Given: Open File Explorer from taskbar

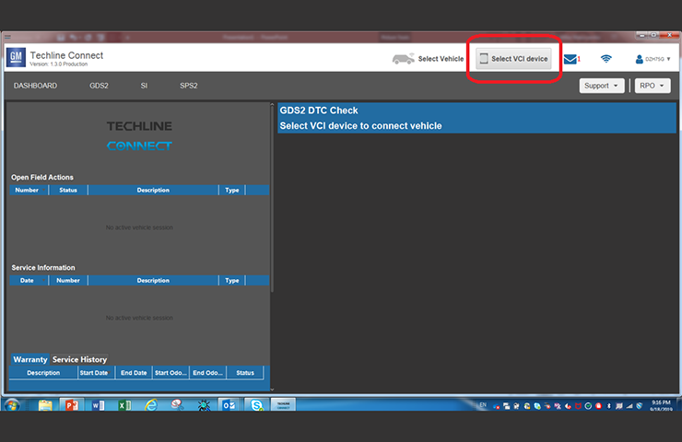Looking at the screenshot, I should click(x=45, y=405).
